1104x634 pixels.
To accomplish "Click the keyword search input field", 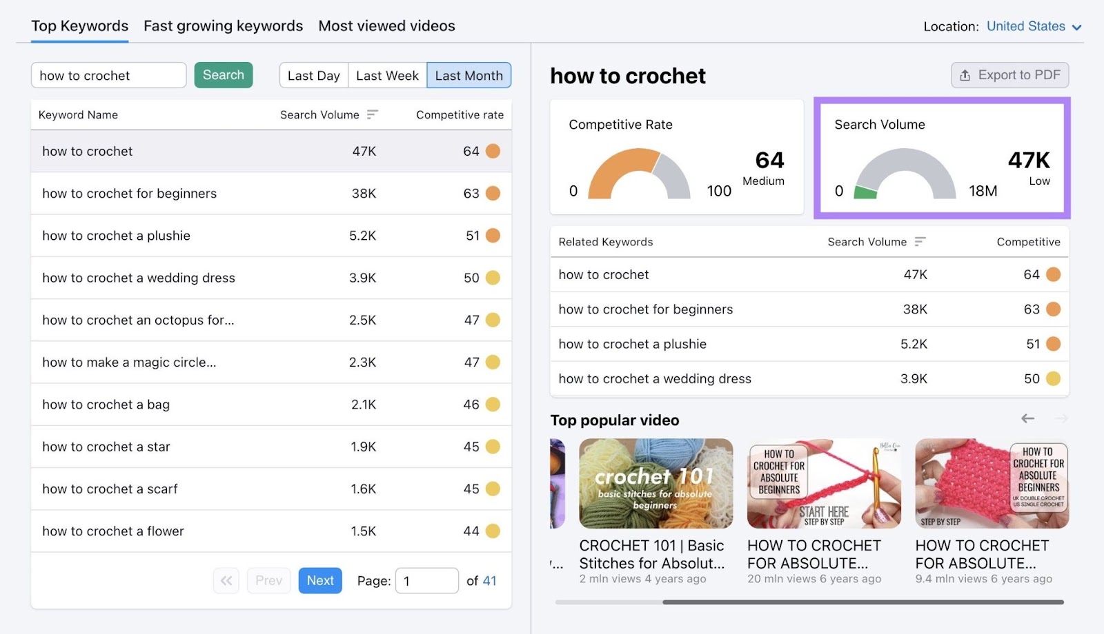I will (x=108, y=75).
